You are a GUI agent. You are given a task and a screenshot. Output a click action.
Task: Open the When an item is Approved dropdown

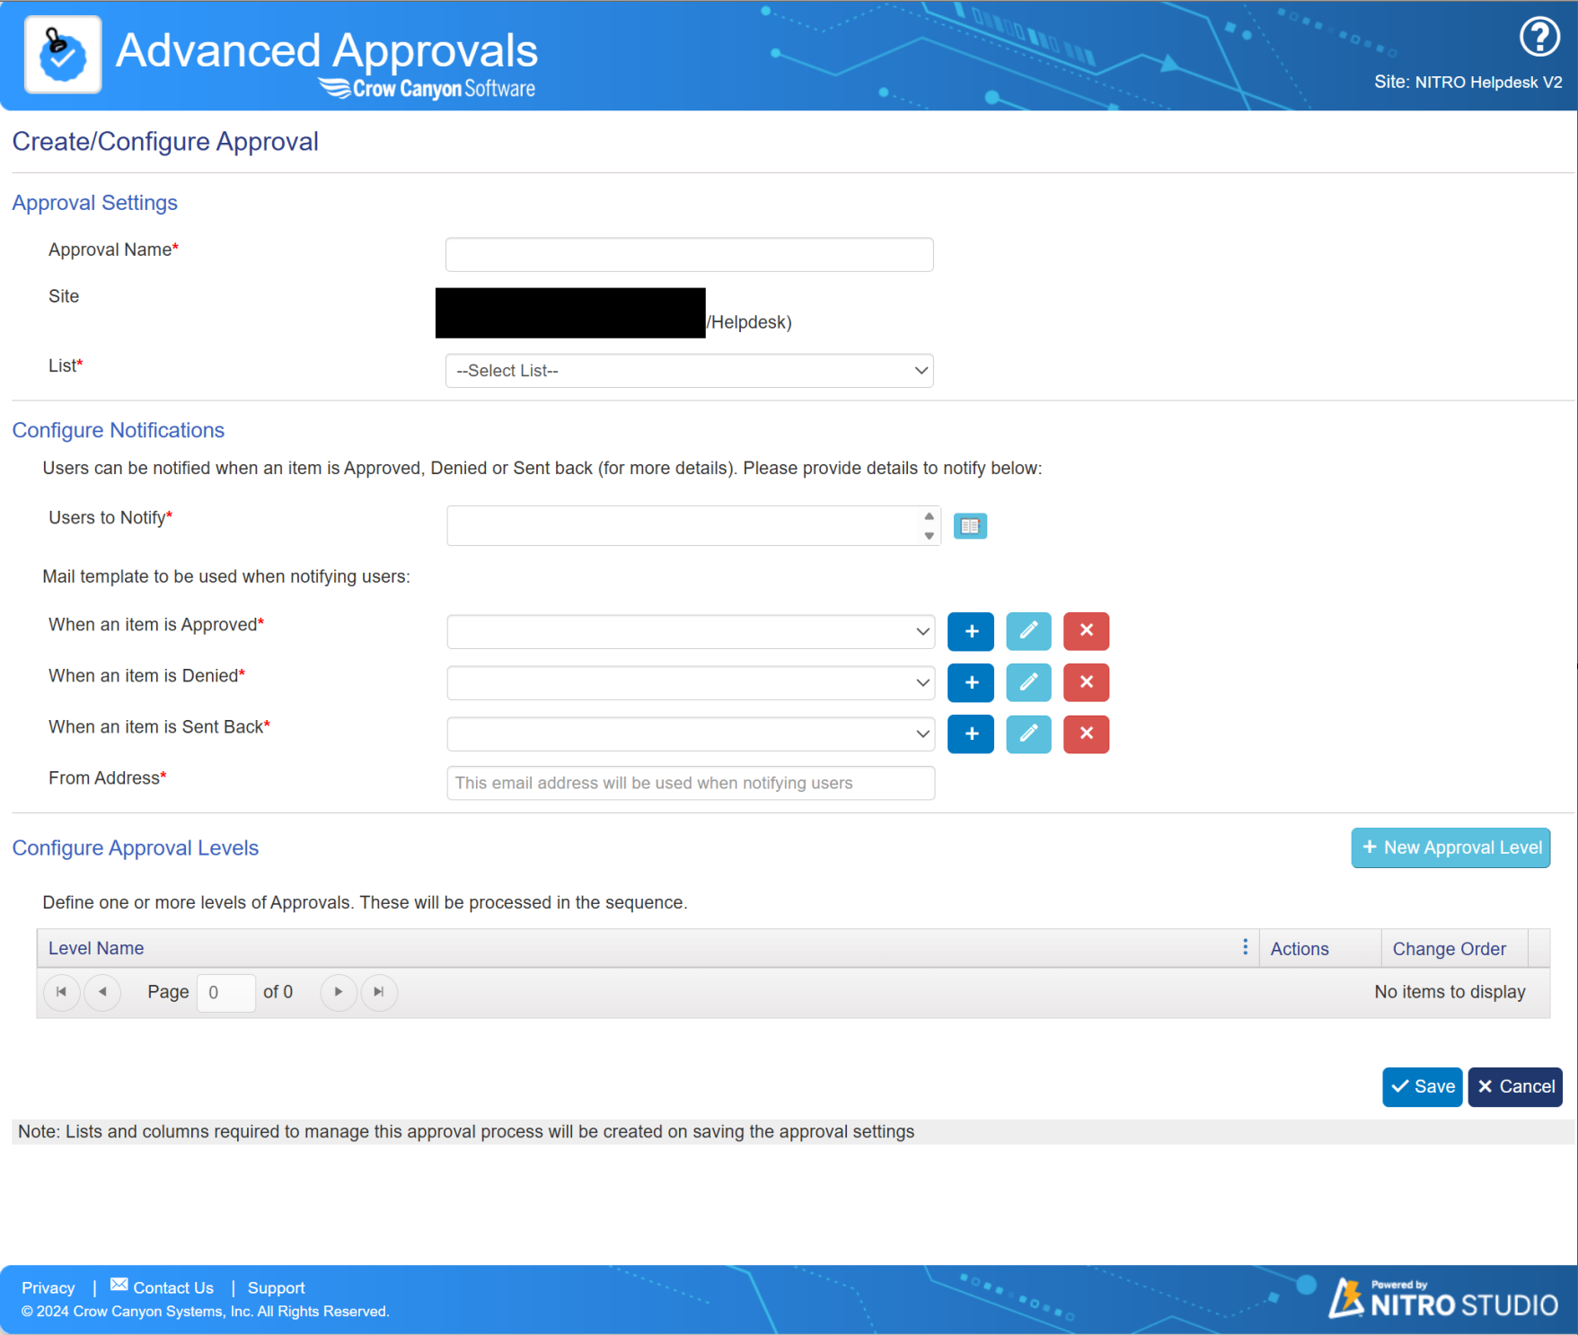690,631
